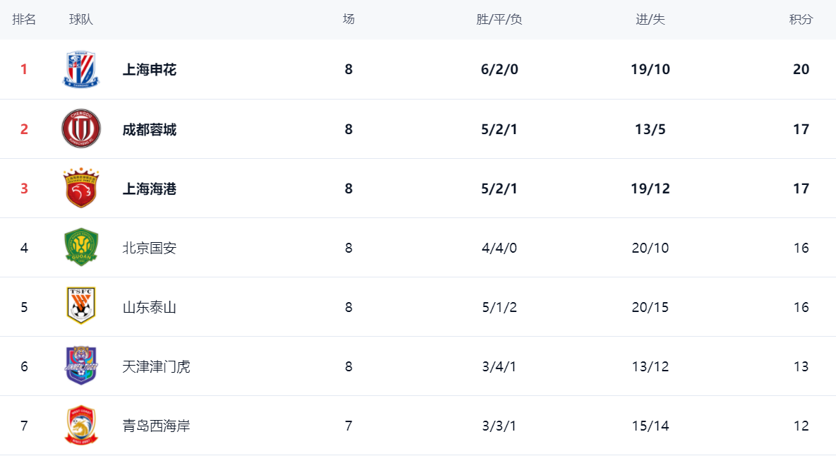The image size is (836, 456).
Task: Click the 成都蓉城 club crest
Action: point(81,129)
